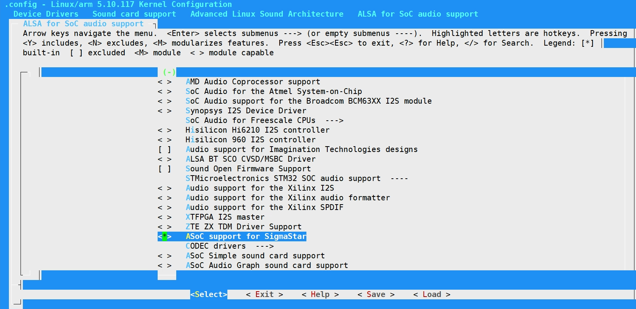Toggle AMD Audio Coprocessor support module state
Viewport: 636px width, 309px height.
coord(165,82)
